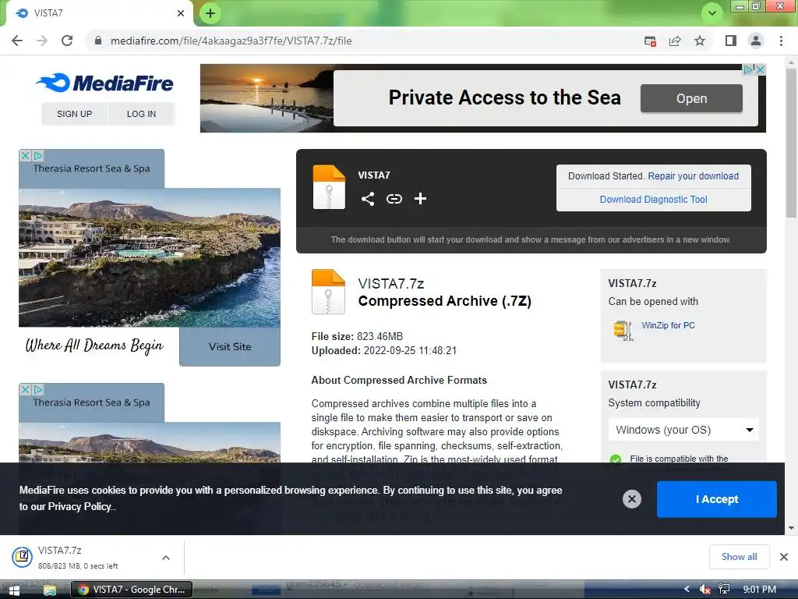Click the File size: 823.46MB text
The width and height of the screenshot is (798, 599).
pos(357,336)
